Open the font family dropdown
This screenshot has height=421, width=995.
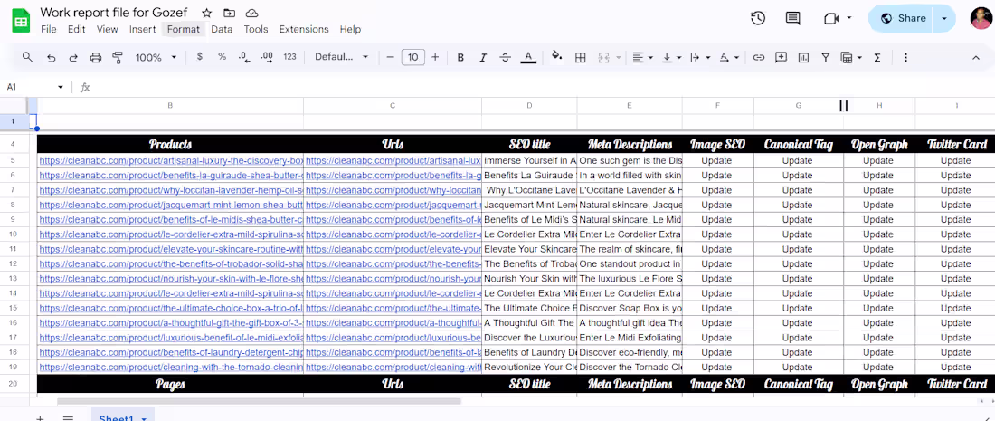341,56
